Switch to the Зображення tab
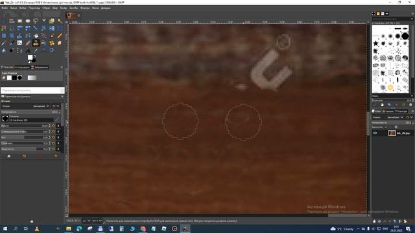This screenshot has height=233, width=415. coord(40,67)
